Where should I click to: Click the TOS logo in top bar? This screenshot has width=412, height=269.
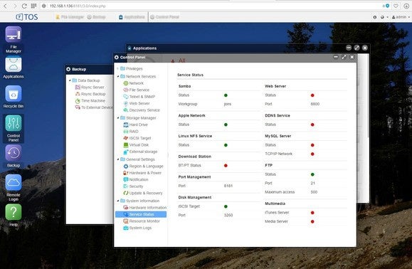pyautogui.click(x=27, y=17)
